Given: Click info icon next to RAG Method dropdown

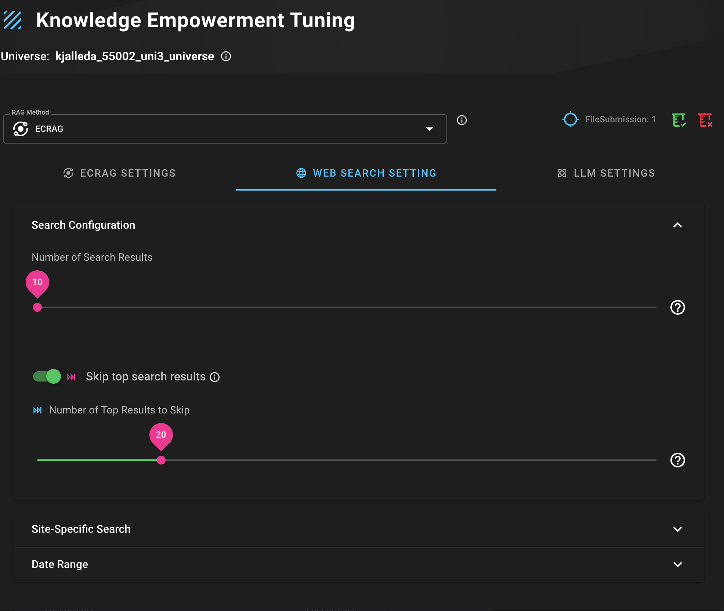Looking at the screenshot, I should pyautogui.click(x=461, y=120).
